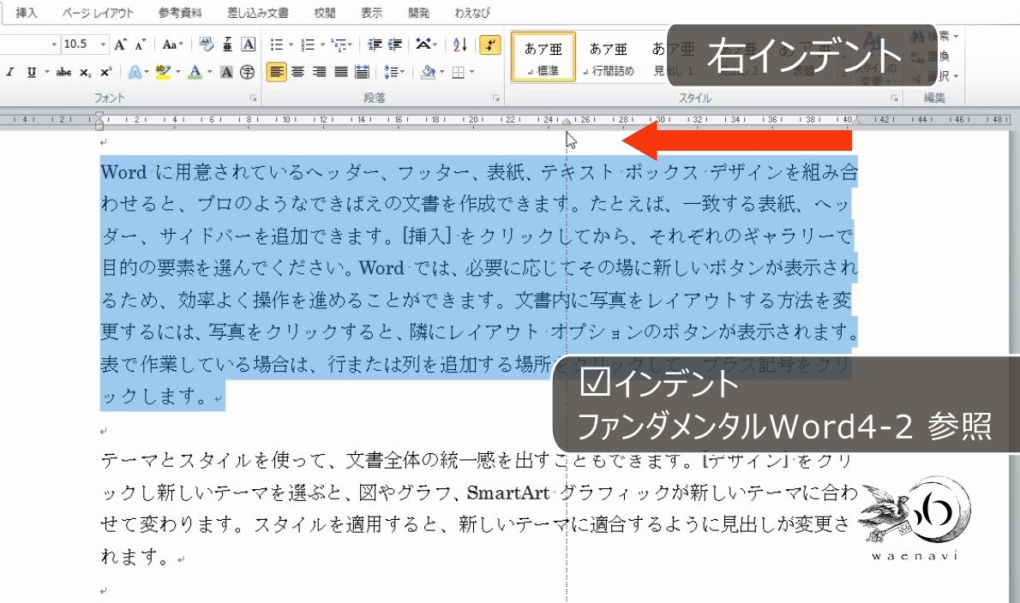Open the 参考資料 ribbon tab
Viewport: 1020px width, 603px height.
click(180, 12)
